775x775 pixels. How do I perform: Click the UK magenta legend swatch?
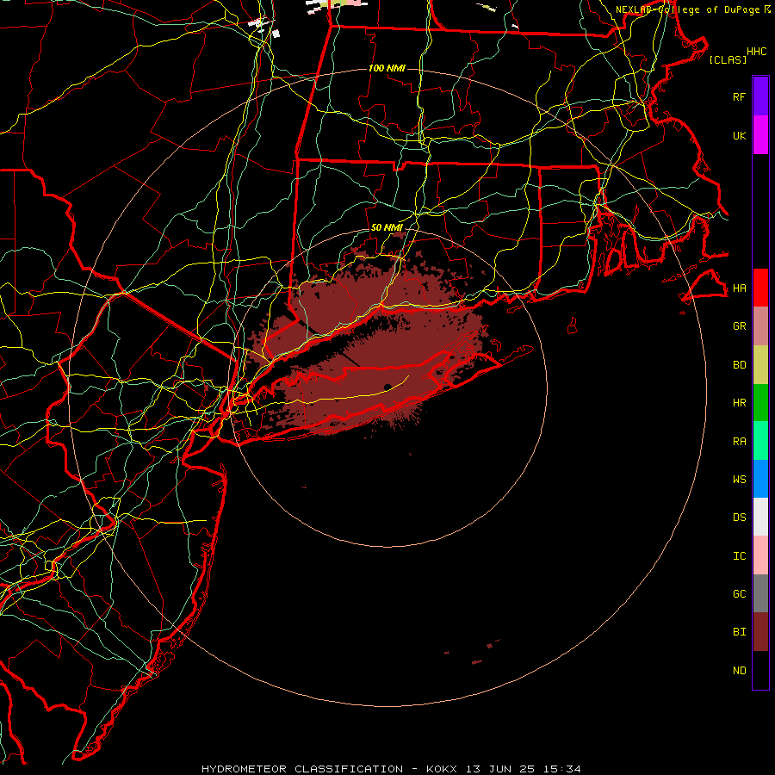(x=760, y=135)
